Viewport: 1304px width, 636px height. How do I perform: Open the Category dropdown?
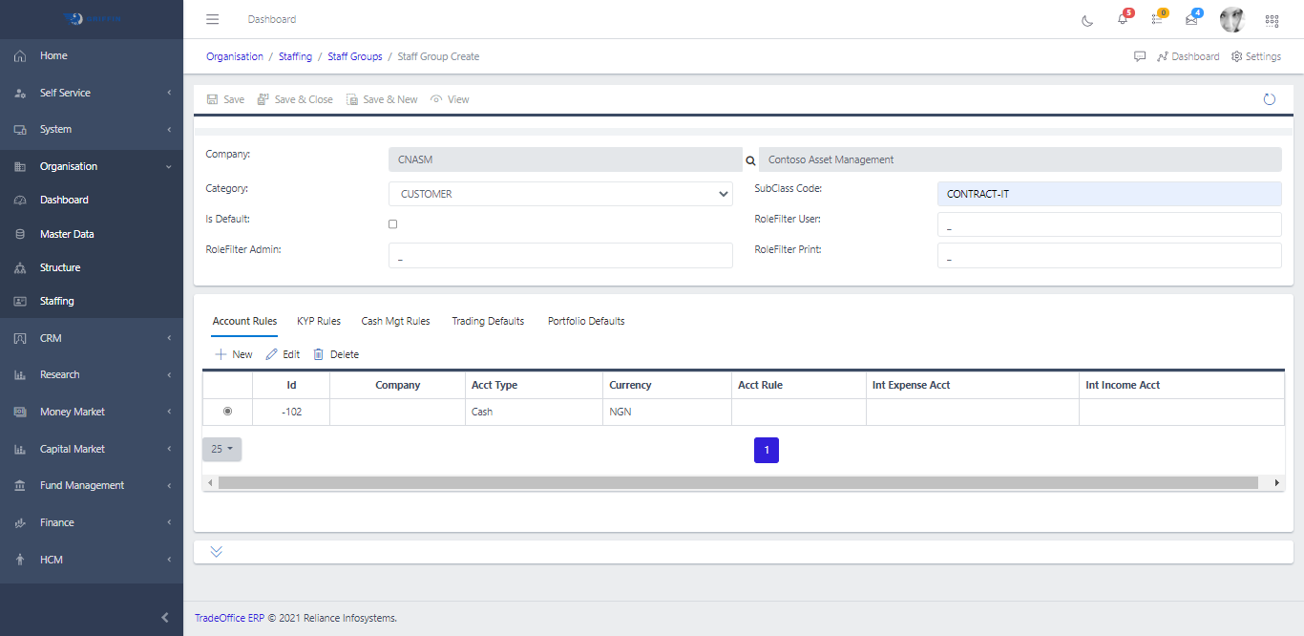tap(560, 194)
